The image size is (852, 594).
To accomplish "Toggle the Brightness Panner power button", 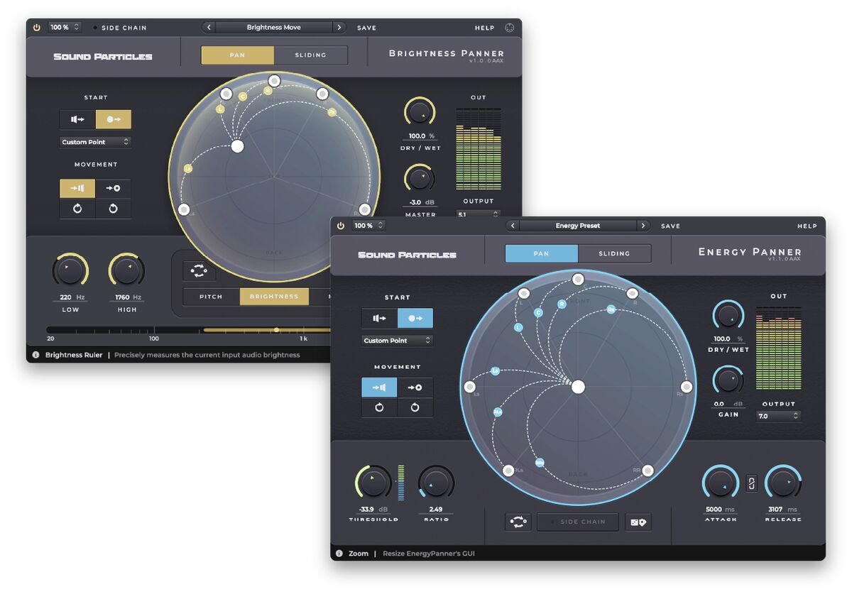I will 37,28.
